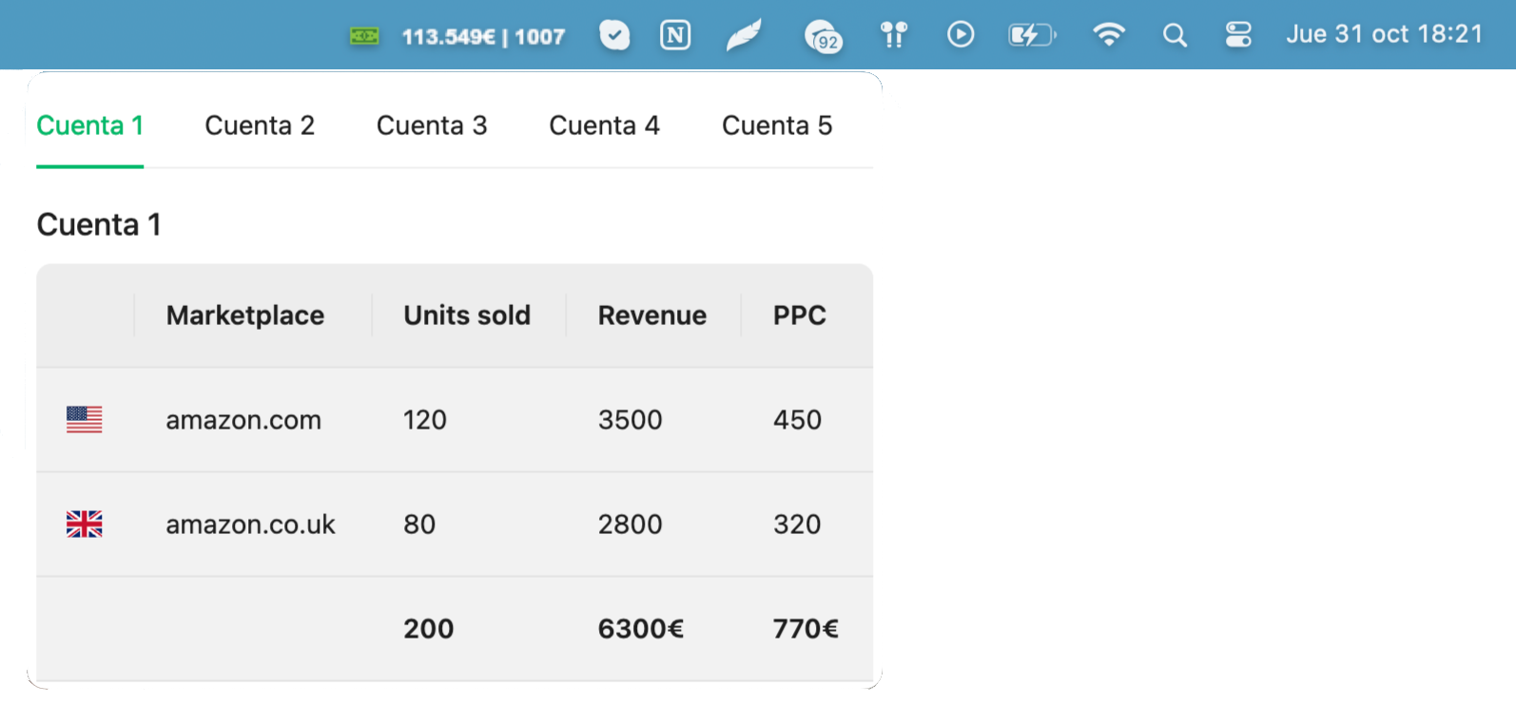This screenshot has width=1516, height=704.
Task: Select the Cuenta 1 tab
Action: point(90,125)
